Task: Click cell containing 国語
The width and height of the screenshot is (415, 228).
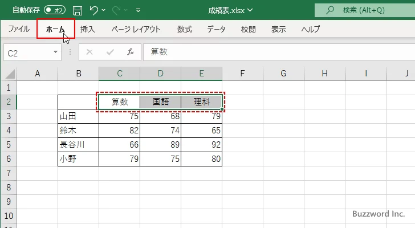Action: tap(160, 102)
